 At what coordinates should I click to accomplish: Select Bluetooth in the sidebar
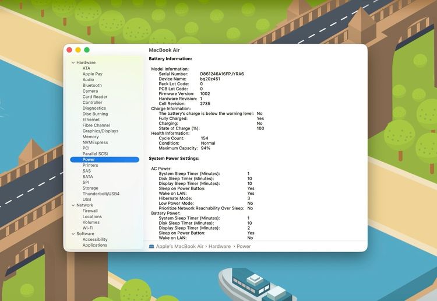click(92, 86)
